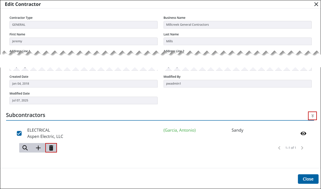This screenshot has height=189, width=321.
Task: Select the First Name field
Action: click(83, 41)
